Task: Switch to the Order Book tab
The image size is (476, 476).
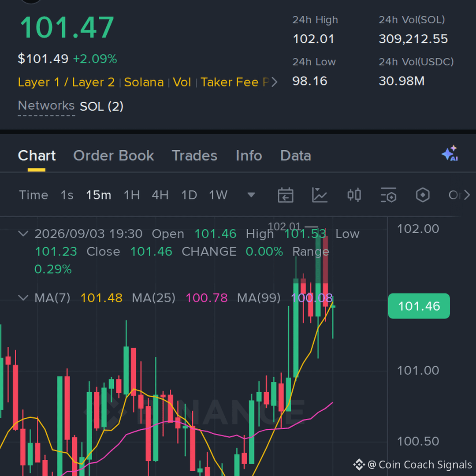Action: 114,156
